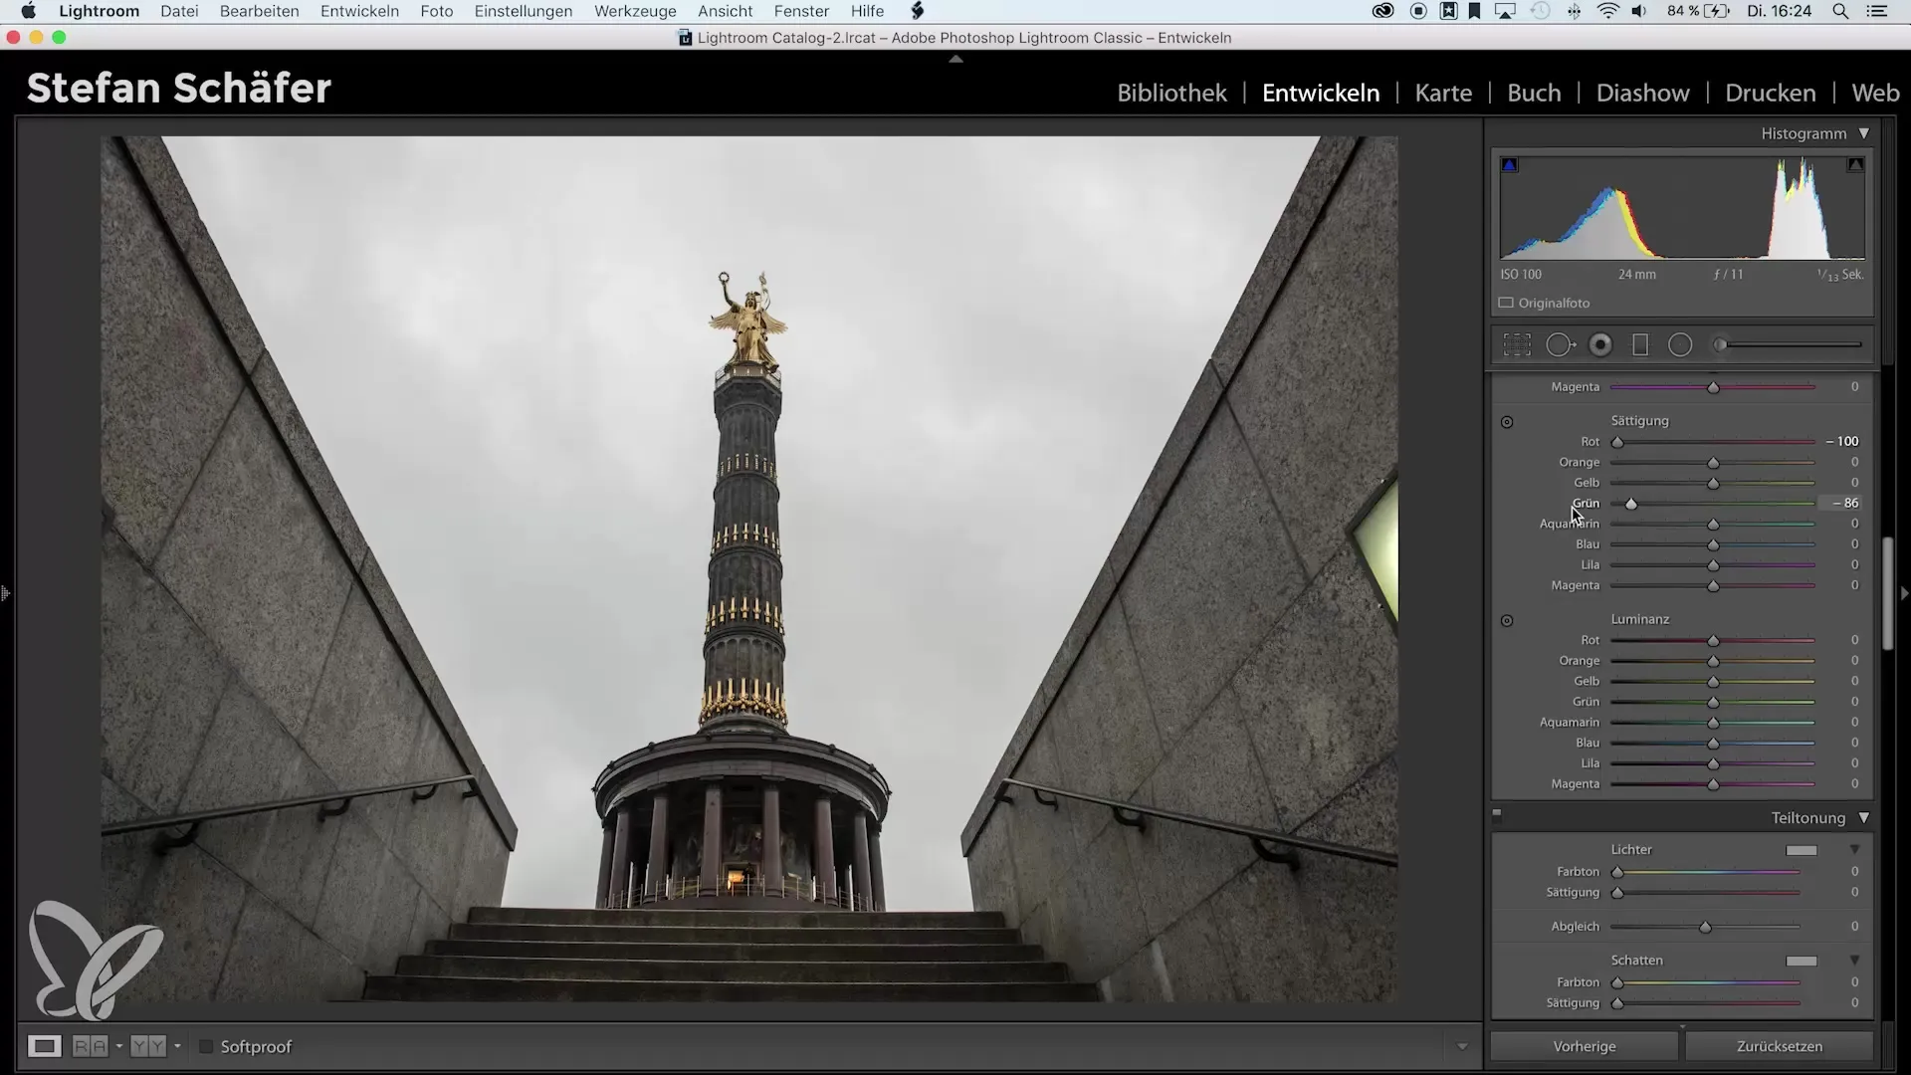Image resolution: width=1911 pixels, height=1075 pixels.
Task: Select the Graduated Filter tool
Action: [1640, 345]
